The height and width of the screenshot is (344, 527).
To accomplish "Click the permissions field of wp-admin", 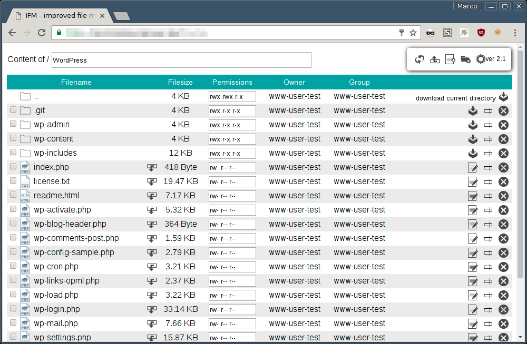I will 232,125.
